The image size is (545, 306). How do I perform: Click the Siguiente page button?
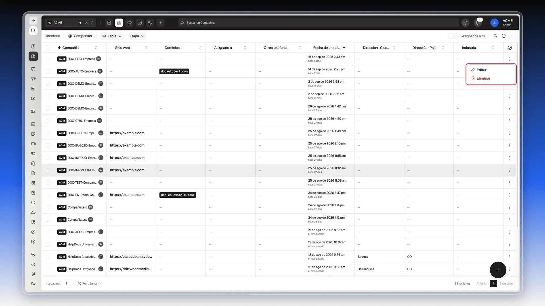point(506,284)
